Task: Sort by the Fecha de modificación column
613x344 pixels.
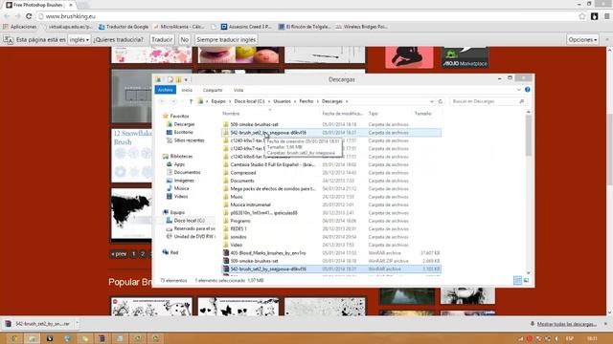Action: (342, 114)
